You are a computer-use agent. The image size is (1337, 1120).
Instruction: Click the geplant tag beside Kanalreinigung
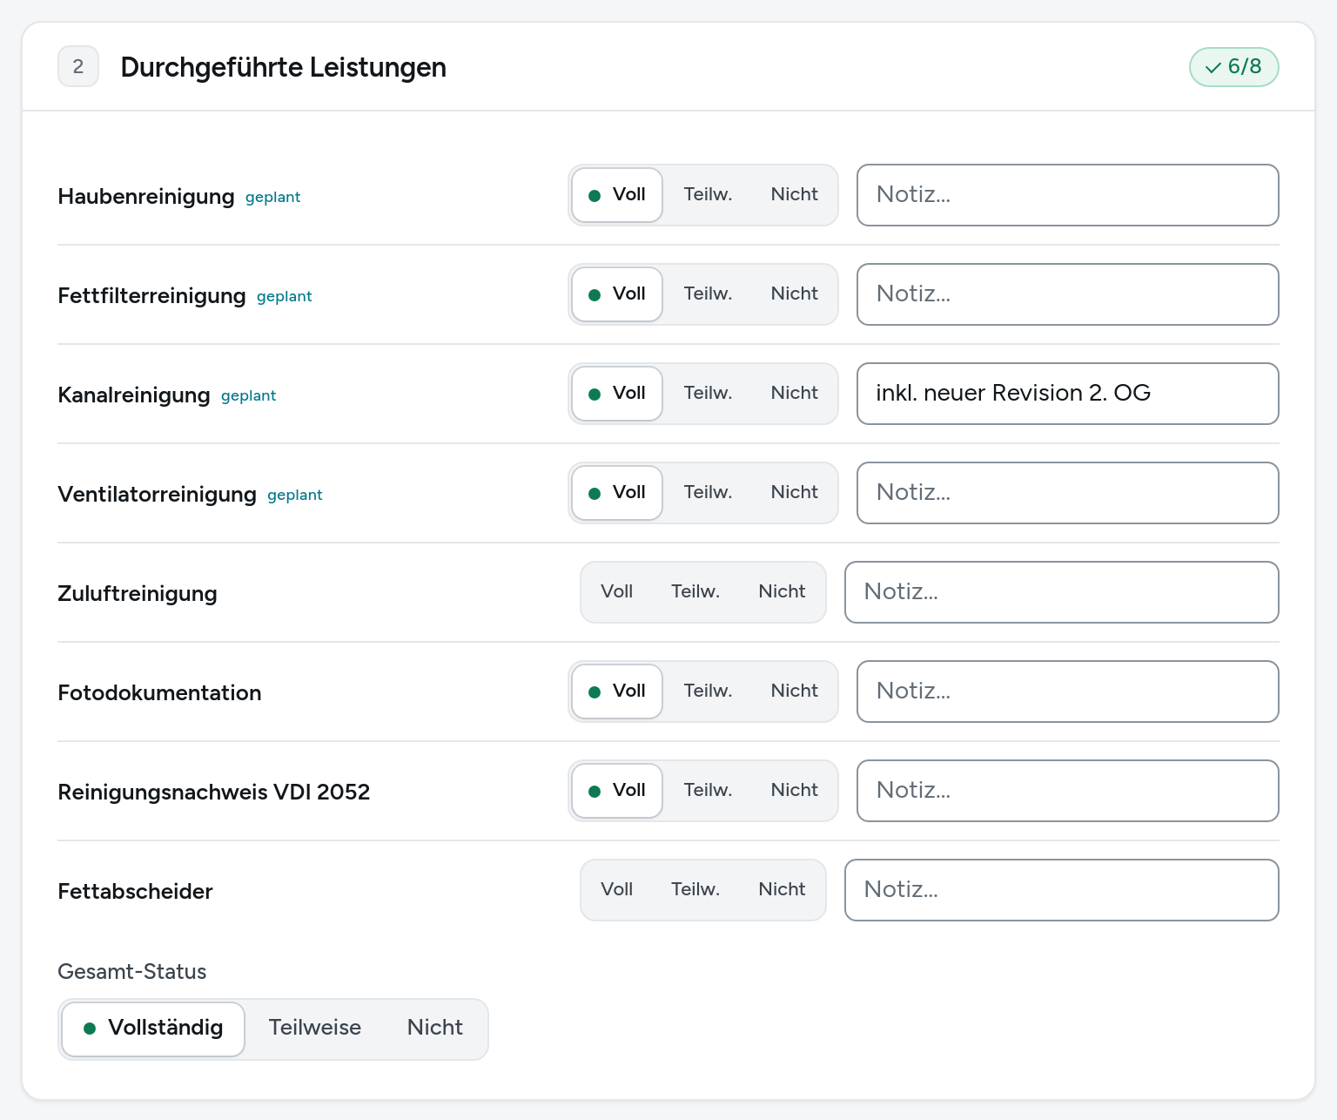(248, 395)
